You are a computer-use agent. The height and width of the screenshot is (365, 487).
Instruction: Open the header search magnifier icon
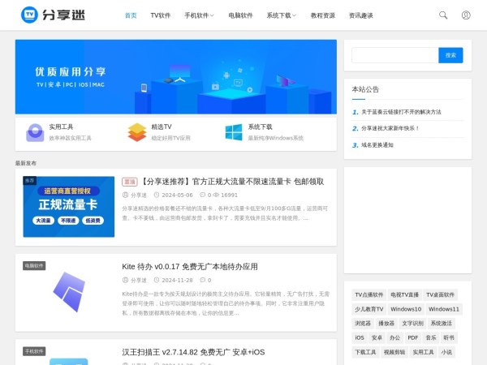443,15
